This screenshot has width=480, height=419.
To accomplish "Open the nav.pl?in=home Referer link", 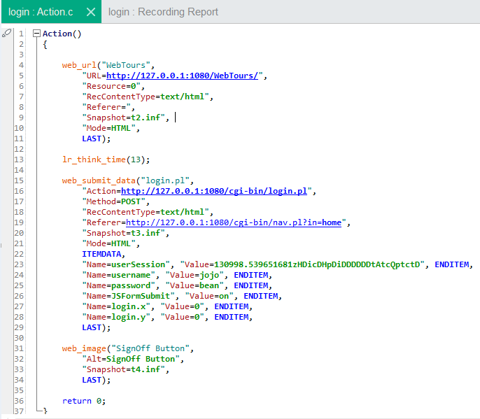I will click(x=234, y=222).
